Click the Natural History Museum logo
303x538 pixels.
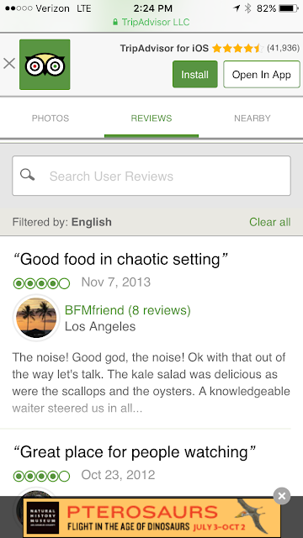tap(43, 518)
